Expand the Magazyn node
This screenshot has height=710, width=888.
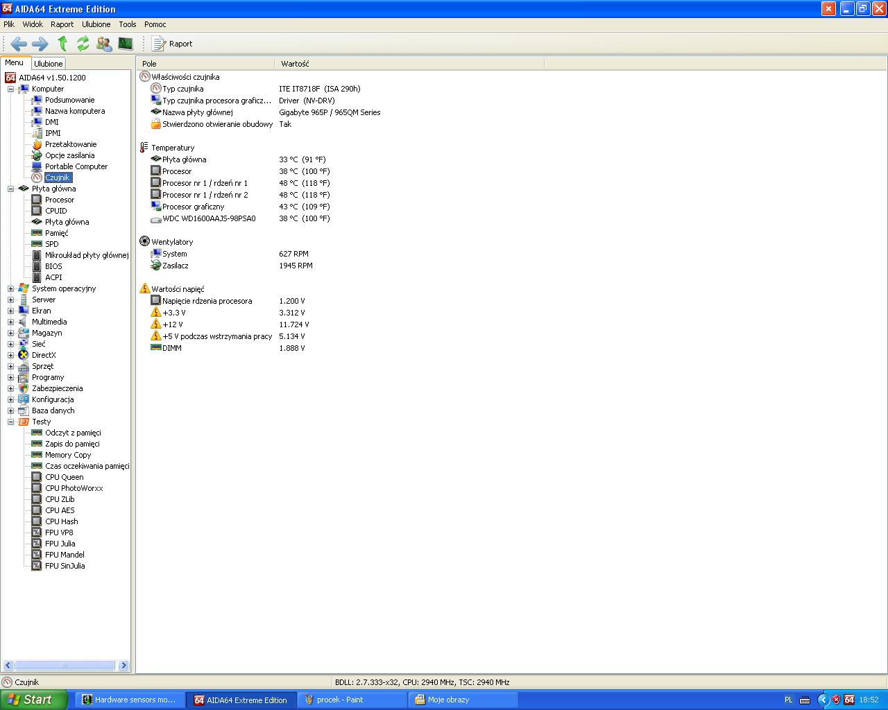coord(10,333)
